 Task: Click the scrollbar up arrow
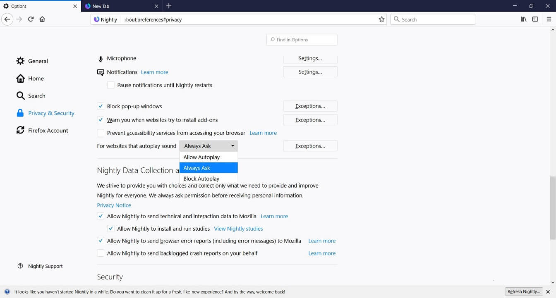point(553,29)
